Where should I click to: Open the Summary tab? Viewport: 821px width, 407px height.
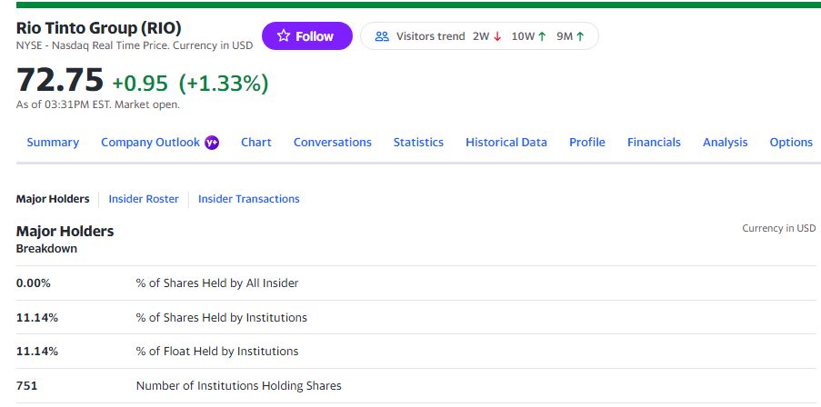point(53,143)
